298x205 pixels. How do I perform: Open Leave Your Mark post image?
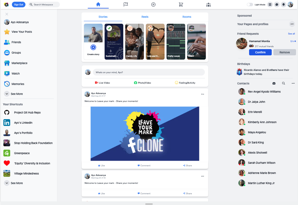pyautogui.click(x=145, y=134)
